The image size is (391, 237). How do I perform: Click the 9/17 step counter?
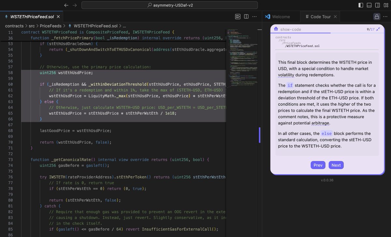click(370, 29)
